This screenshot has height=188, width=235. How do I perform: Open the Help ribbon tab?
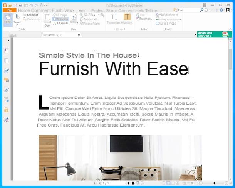pyautogui.click(x=140, y=10)
